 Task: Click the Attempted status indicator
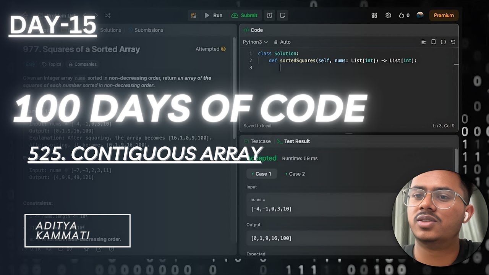coord(210,49)
